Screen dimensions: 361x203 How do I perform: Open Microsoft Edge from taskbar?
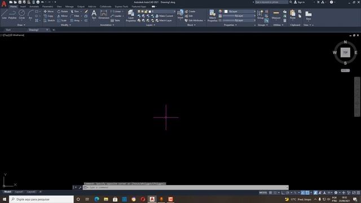96,199
